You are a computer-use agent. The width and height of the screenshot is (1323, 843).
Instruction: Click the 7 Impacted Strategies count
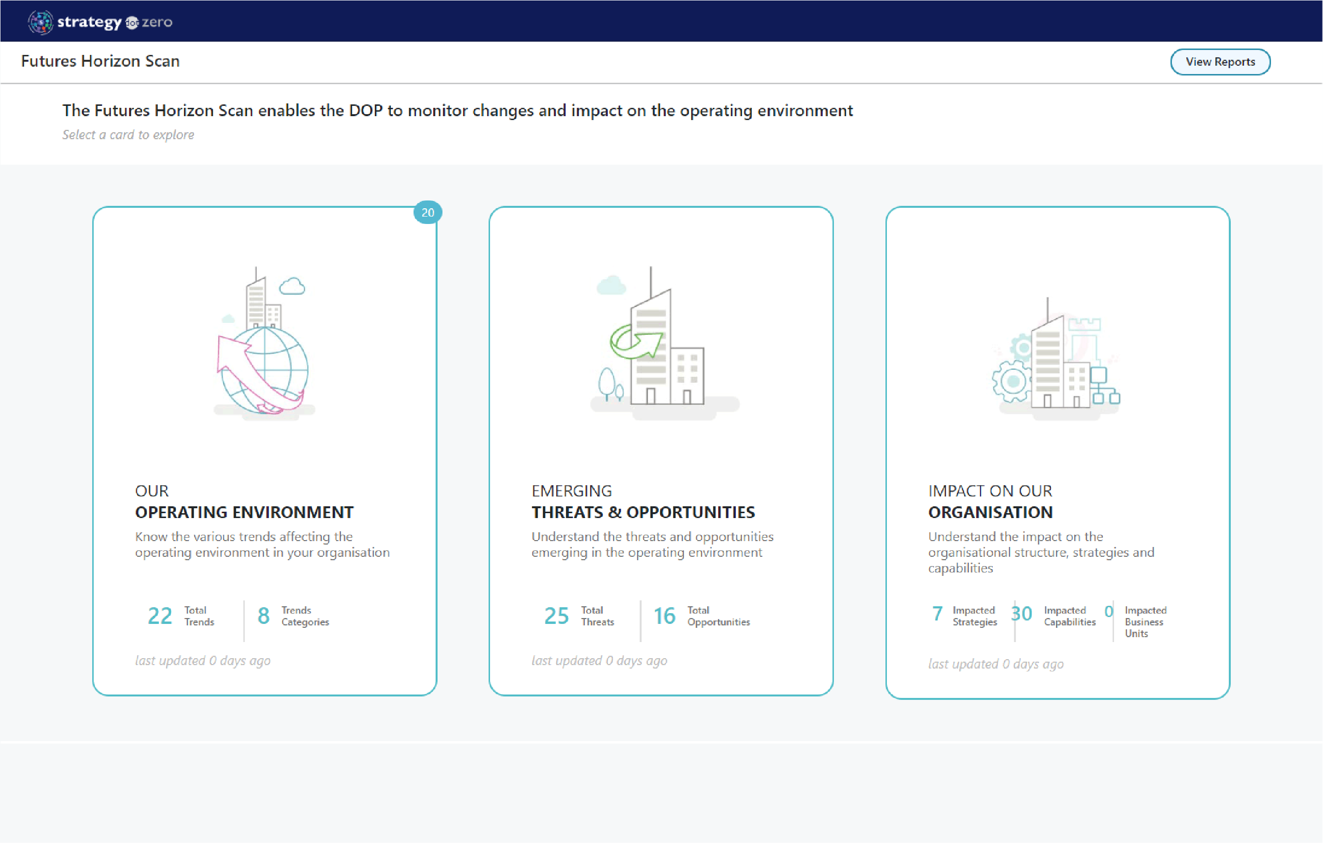point(964,615)
